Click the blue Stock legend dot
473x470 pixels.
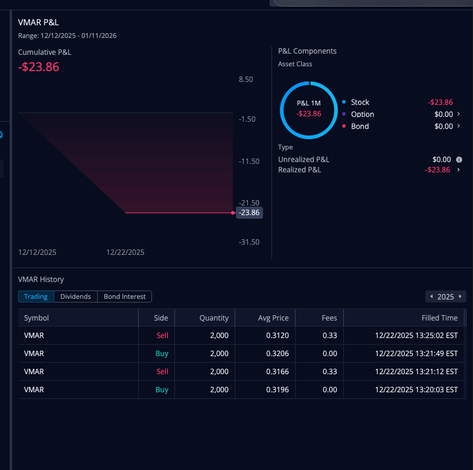point(344,102)
